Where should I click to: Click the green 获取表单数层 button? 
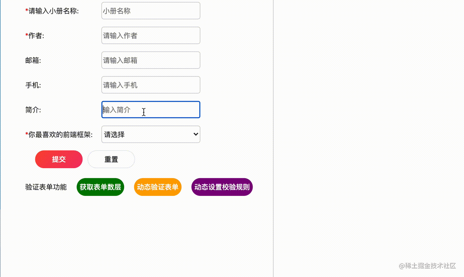[x=100, y=187]
